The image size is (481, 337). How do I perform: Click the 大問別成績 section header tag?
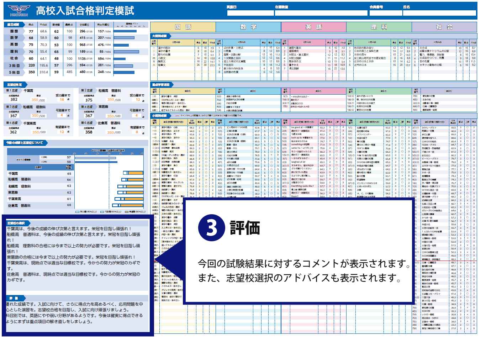tap(160, 36)
